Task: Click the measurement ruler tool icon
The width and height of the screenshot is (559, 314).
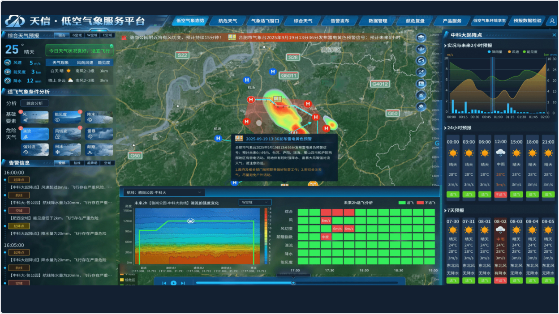Action: point(421,72)
